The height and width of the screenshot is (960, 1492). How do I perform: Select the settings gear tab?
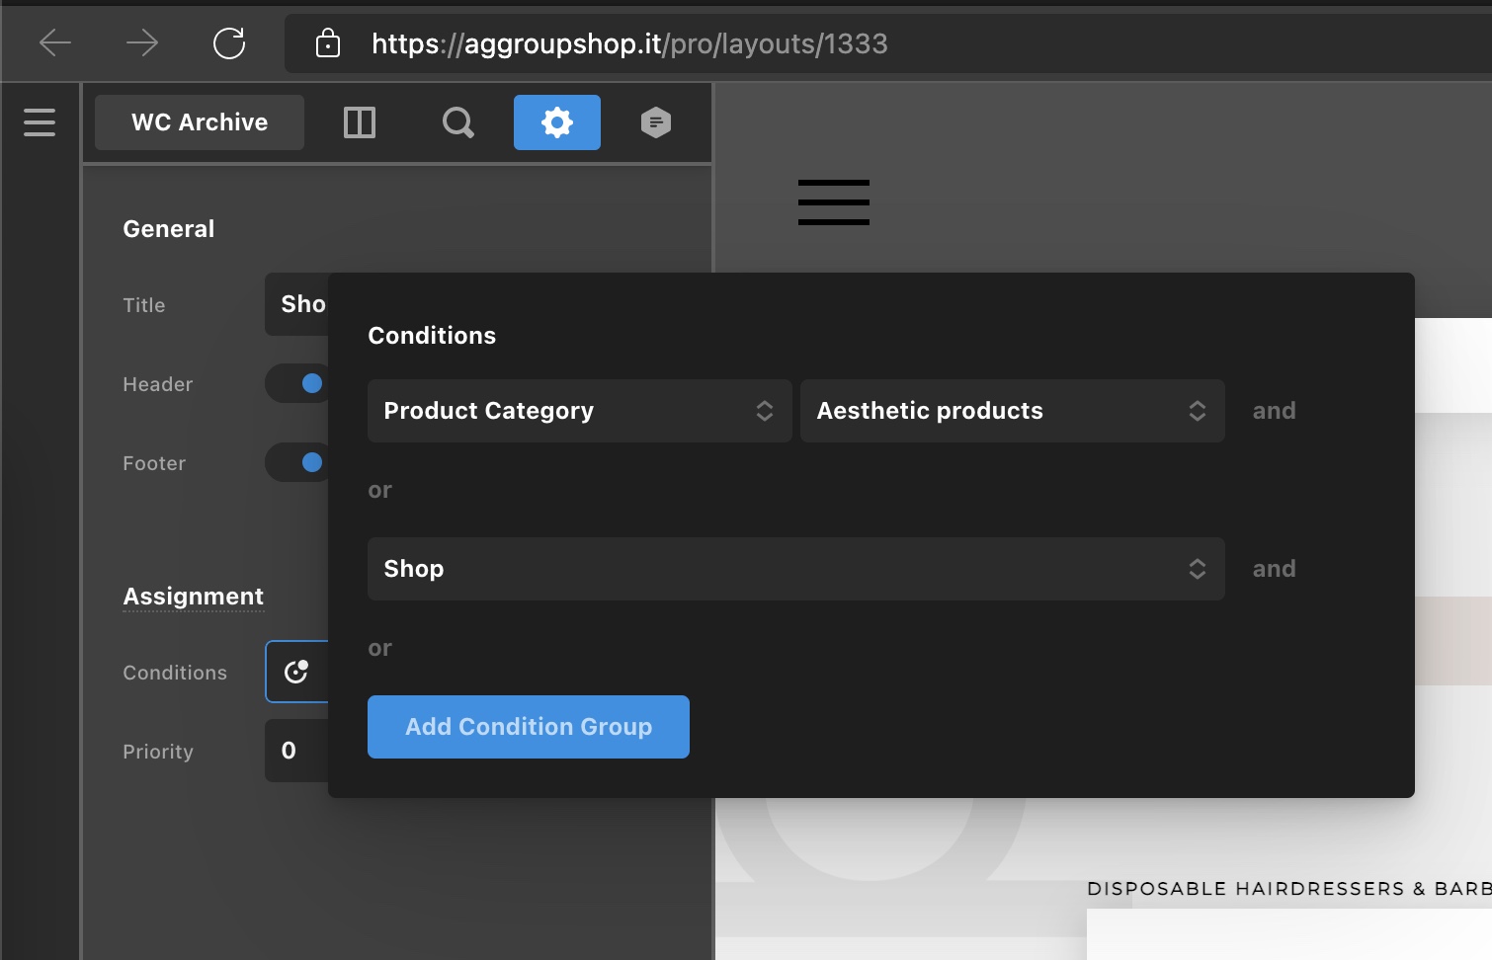tap(557, 122)
